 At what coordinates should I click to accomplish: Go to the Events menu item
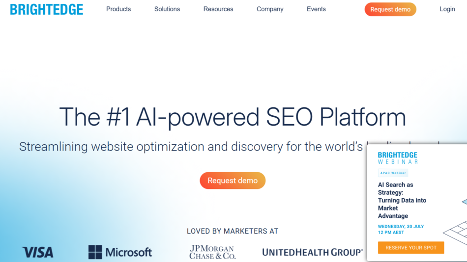[316, 9]
